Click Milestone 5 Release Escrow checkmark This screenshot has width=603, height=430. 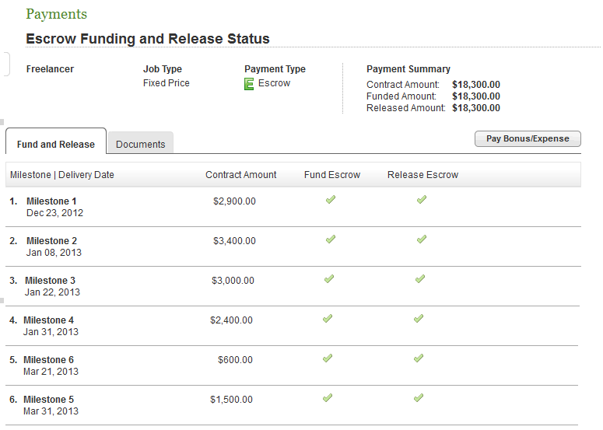[x=418, y=398]
